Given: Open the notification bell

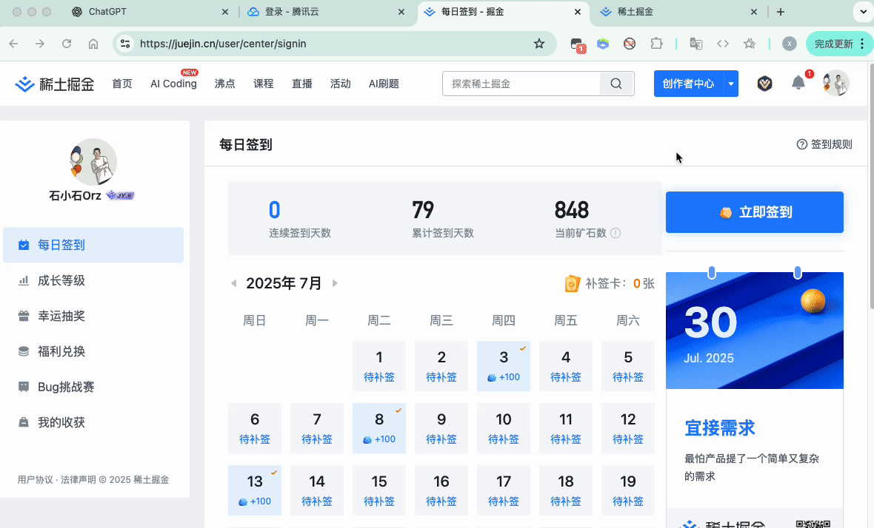Looking at the screenshot, I should coord(798,83).
